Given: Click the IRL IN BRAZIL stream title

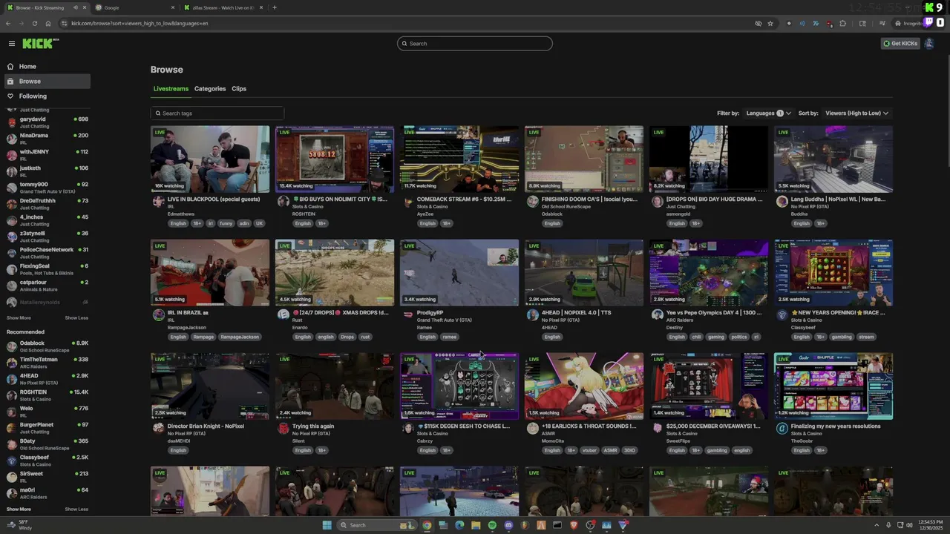Looking at the screenshot, I should coord(189,313).
